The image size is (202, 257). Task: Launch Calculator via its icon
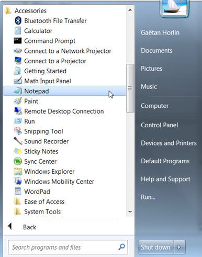(18, 31)
